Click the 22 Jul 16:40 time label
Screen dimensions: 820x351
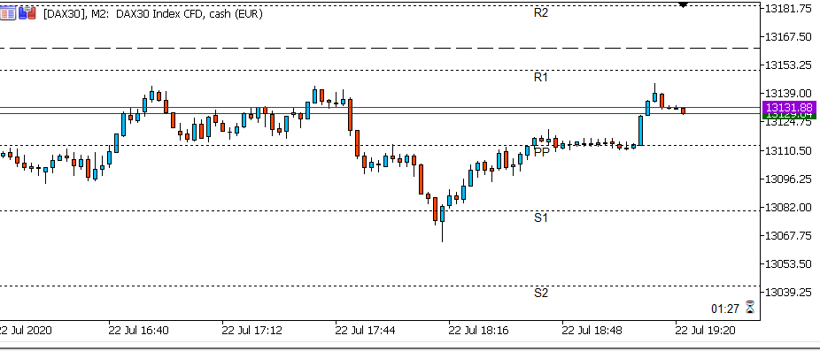pos(138,331)
